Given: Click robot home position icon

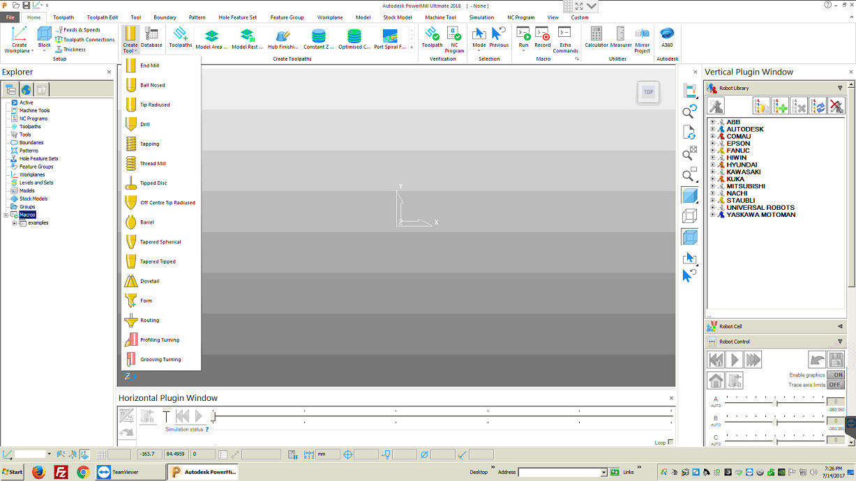Looking at the screenshot, I should (x=715, y=381).
